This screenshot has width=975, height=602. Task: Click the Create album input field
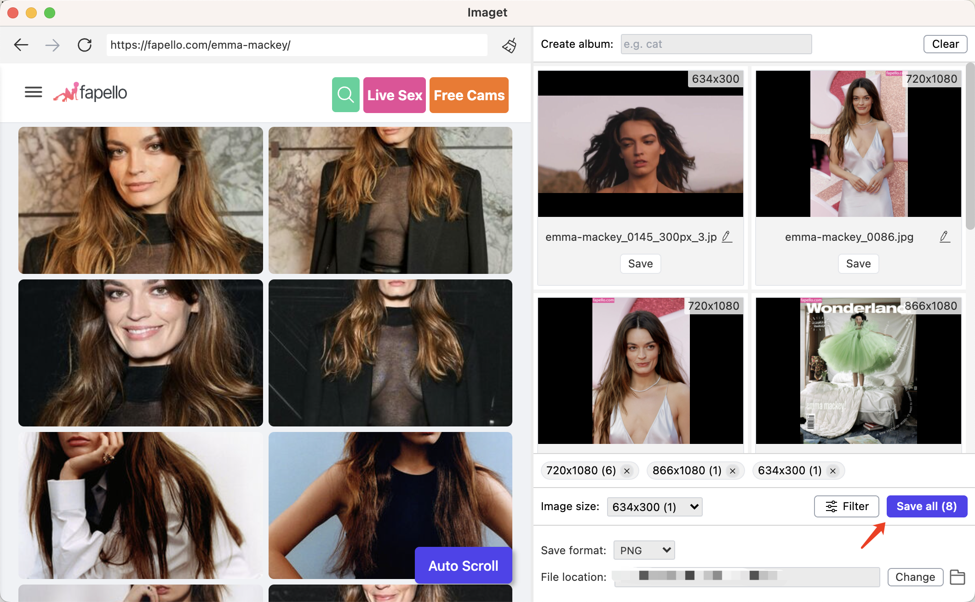[715, 44]
